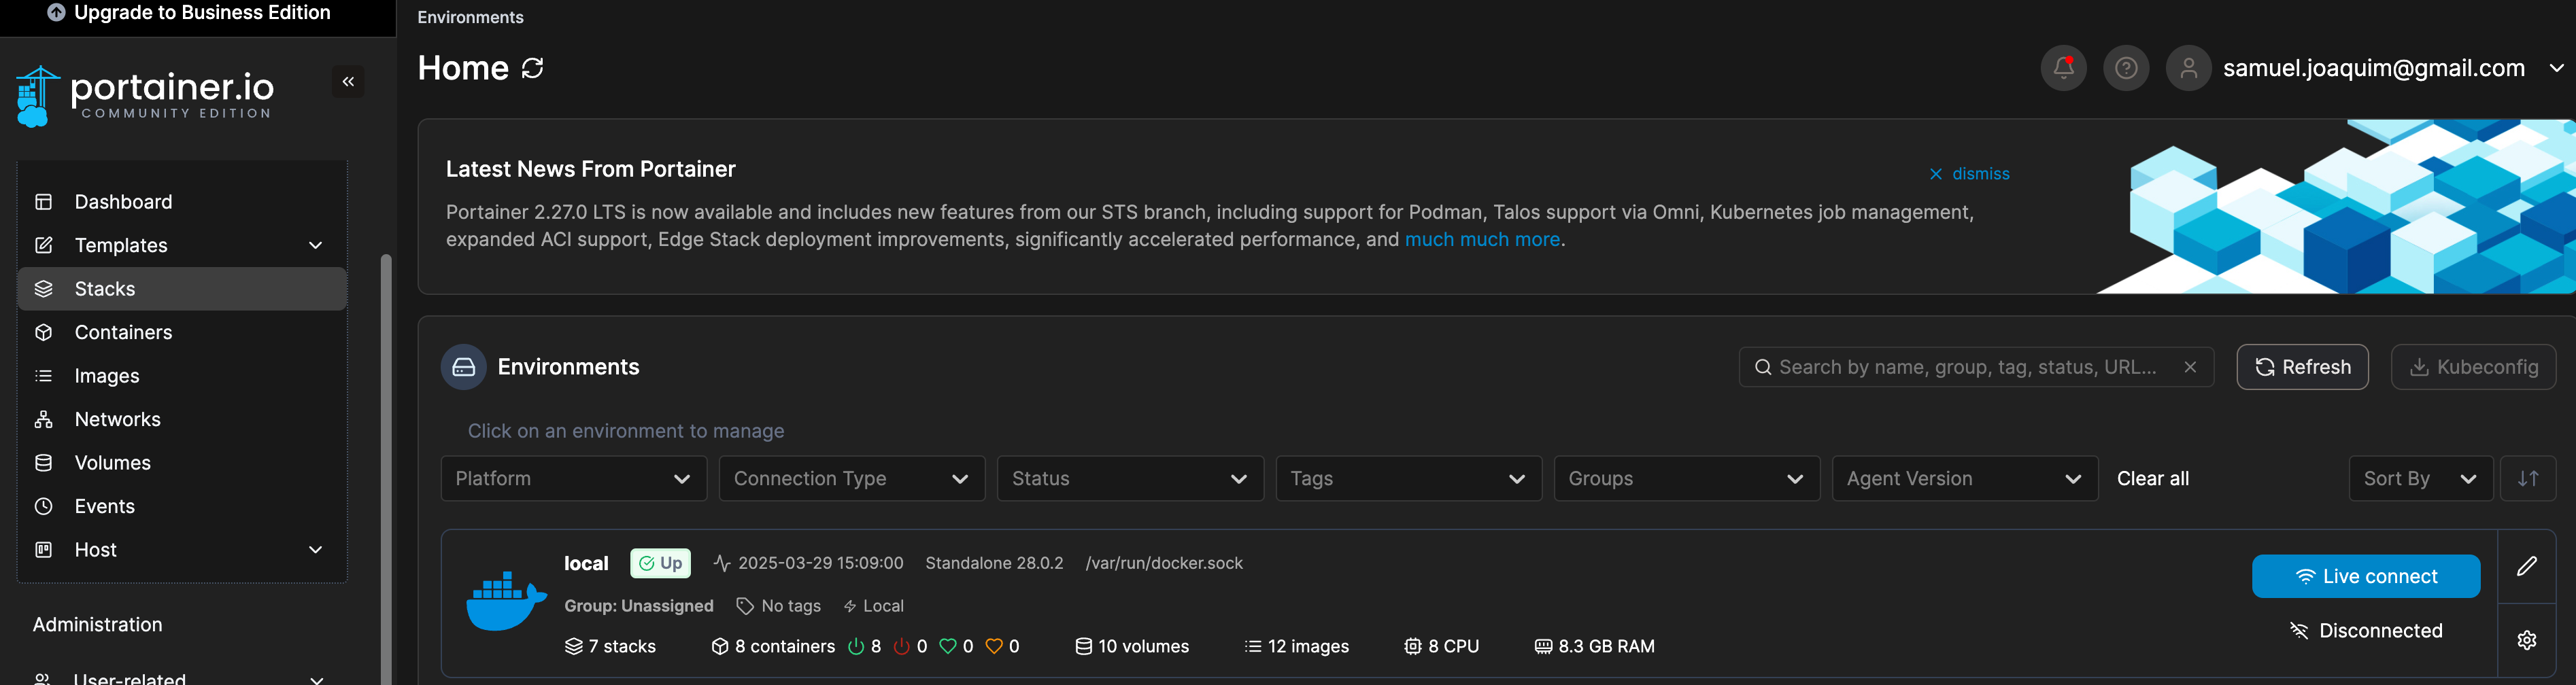Open environment settings via the gear icon
The width and height of the screenshot is (2576, 685).
pos(2527,640)
